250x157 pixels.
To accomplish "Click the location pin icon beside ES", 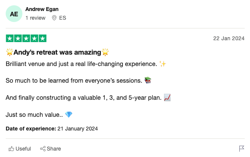I will [54, 18].
